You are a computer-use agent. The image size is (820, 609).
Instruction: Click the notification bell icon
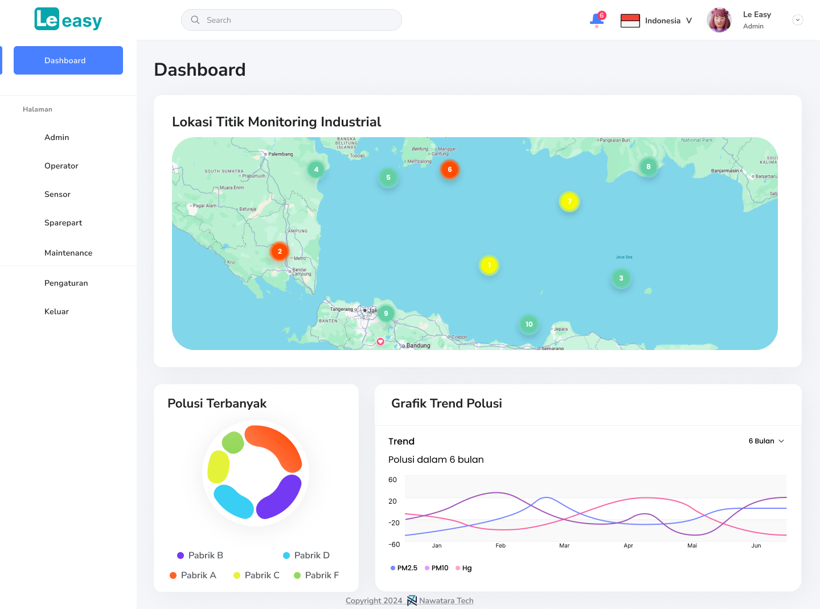pos(596,20)
